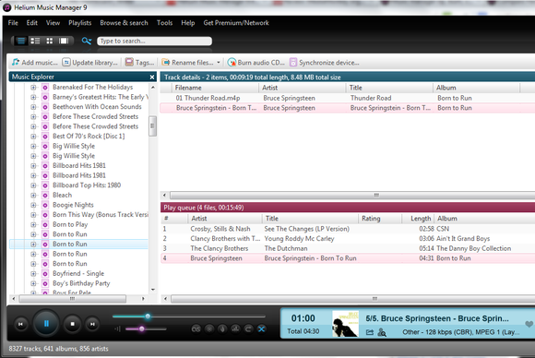Open the Edit menu
The height and width of the screenshot is (358, 535).
click(31, 23)
